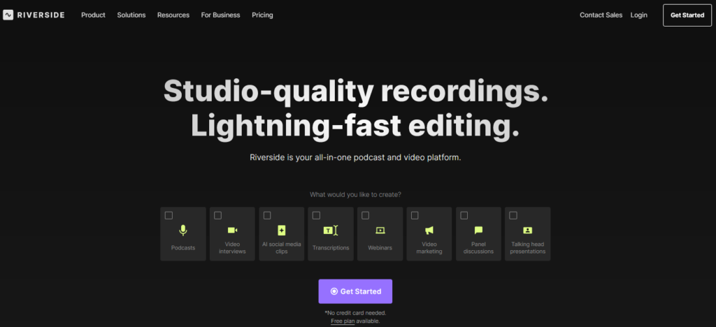Tick the Talking head presentations checkbox
The height and width of the screenshot is (327, 716).
pyautogui.click(x=513, y=215)
